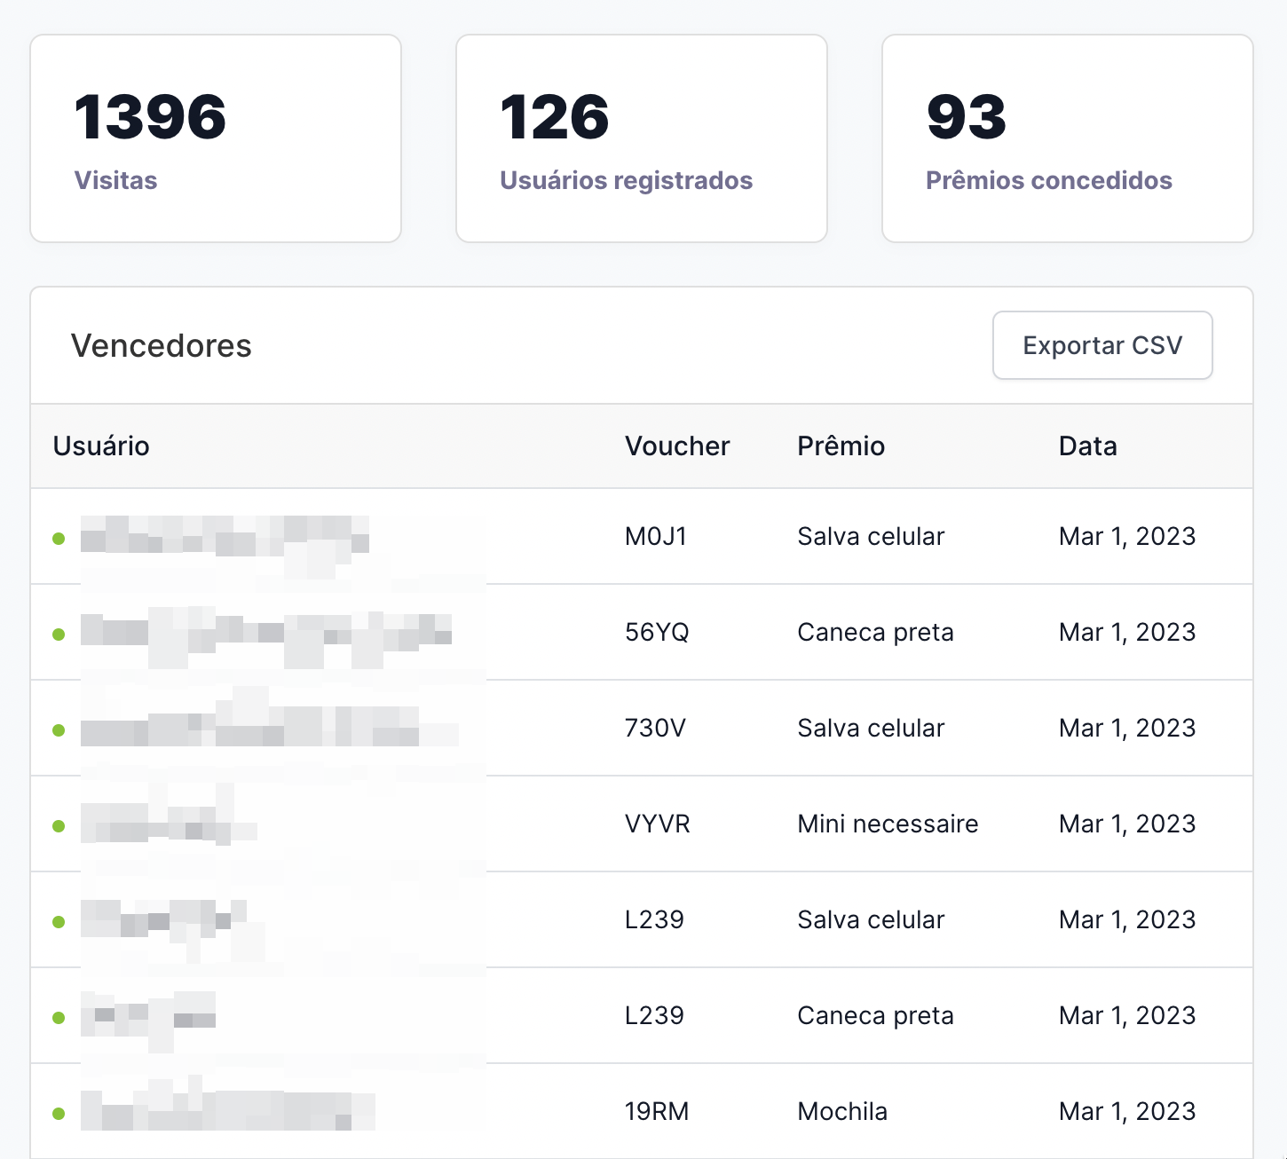Screen dimensions: 1287x1159
Task: Click the Exportar CSV button
Action: pos(1102,345)
